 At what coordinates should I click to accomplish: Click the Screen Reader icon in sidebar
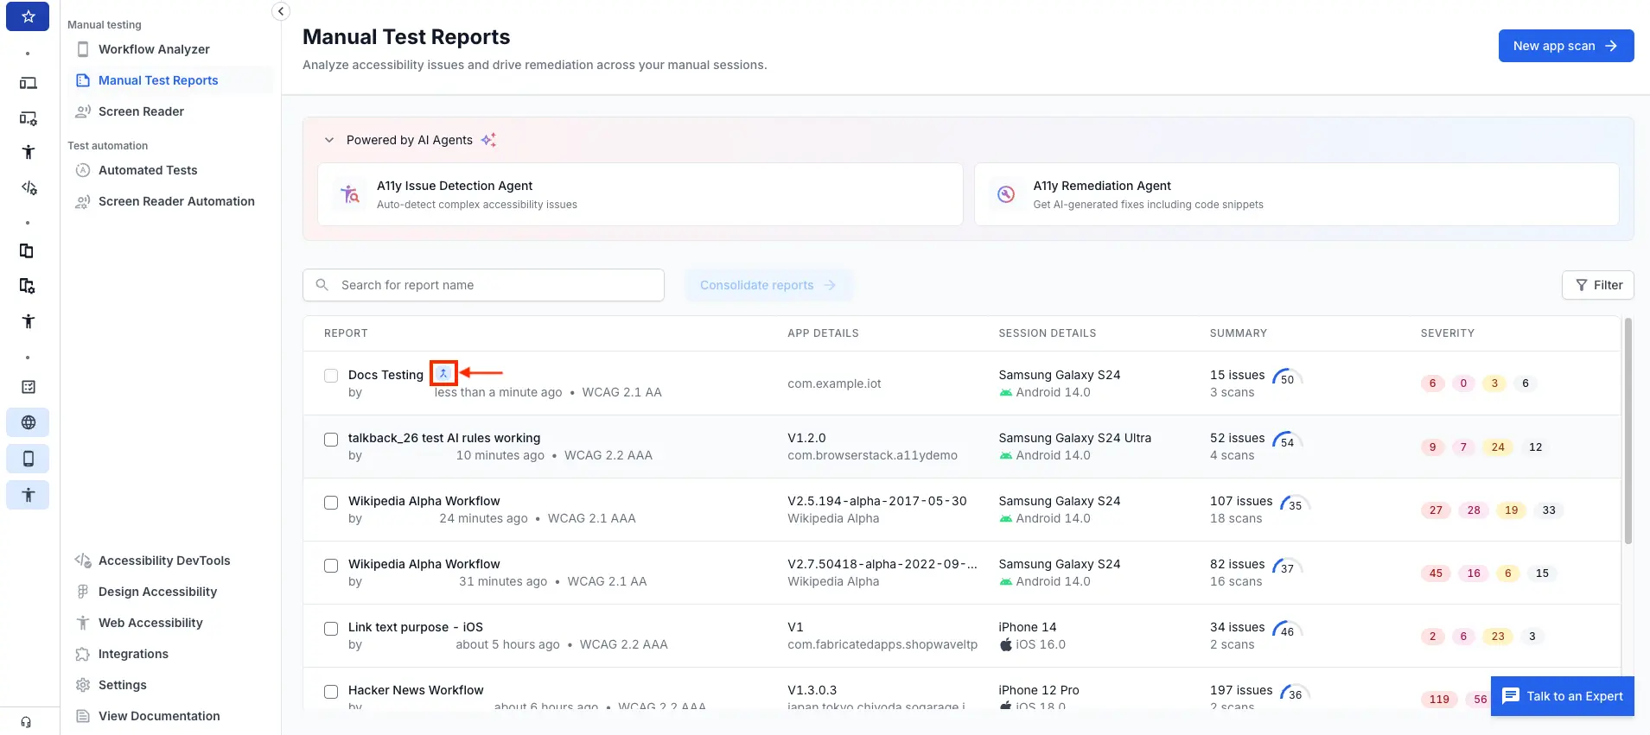click(83, 111)
